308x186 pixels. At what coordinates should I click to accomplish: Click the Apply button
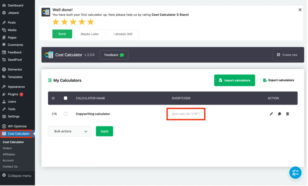[104, 131]
